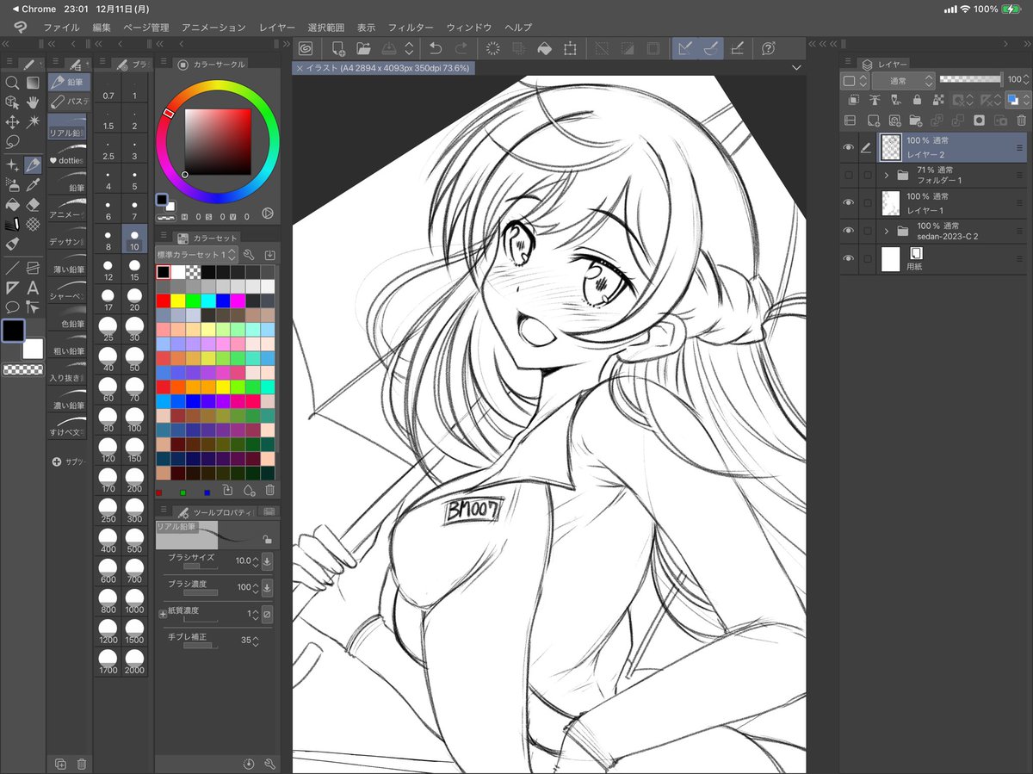Select the Hand tool for panning

(x=33, y=102)
